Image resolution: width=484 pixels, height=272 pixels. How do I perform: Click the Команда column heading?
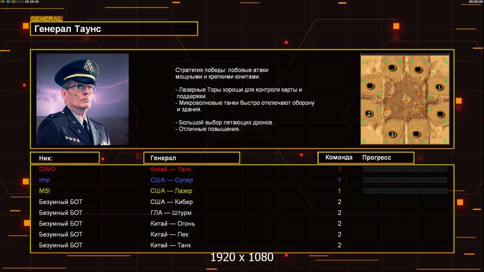(x=339, y=157)
